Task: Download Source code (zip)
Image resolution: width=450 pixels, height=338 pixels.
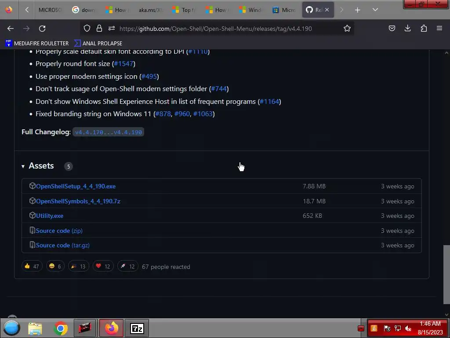Action: click(x=59, y=231)
